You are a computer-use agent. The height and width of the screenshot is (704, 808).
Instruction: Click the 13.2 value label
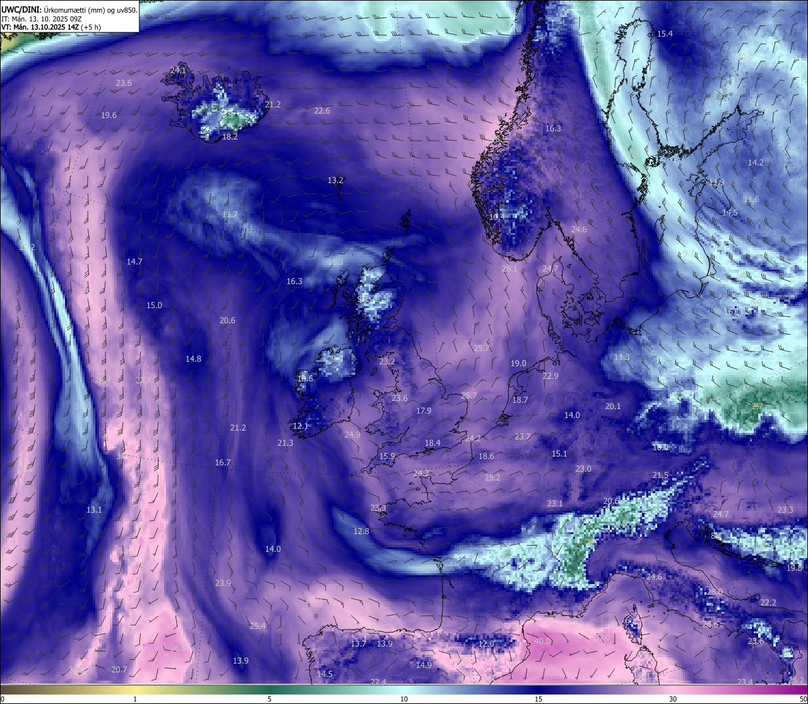(335, 180)
